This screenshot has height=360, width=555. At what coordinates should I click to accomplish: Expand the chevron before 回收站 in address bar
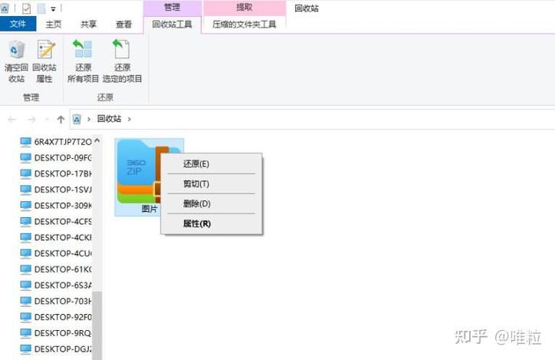89,119
